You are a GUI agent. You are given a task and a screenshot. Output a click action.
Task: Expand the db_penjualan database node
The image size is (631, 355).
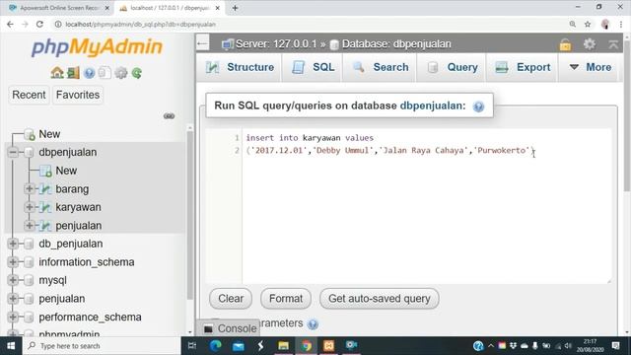click(x=13, y=244)
